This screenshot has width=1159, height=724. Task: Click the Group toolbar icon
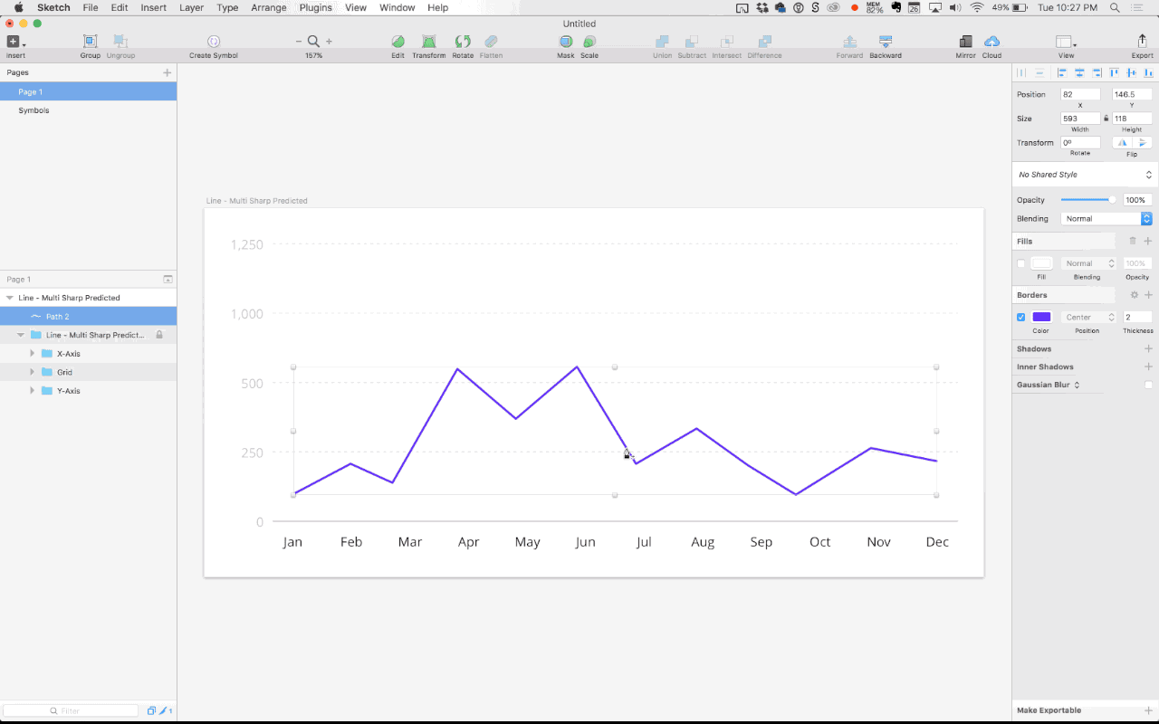pyautogui.click(x=90, y=42)
